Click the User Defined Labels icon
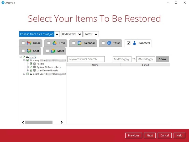The width and height of the screenshot is (189, 142). click(34, 70)
